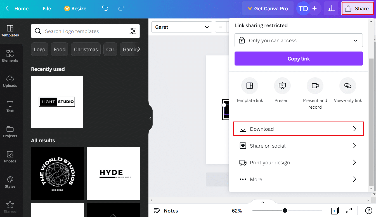Expand Share on social option
This screenshot has height=217, width=376.
coord(298,146)
